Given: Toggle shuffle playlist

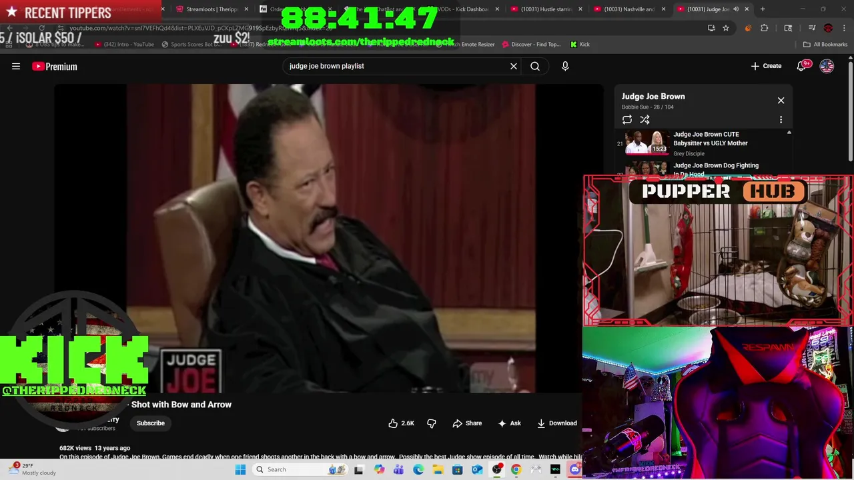Looking at the screenshot, I should click(645, 120).
